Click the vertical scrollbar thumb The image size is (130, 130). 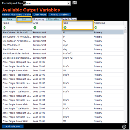point(125,31)
